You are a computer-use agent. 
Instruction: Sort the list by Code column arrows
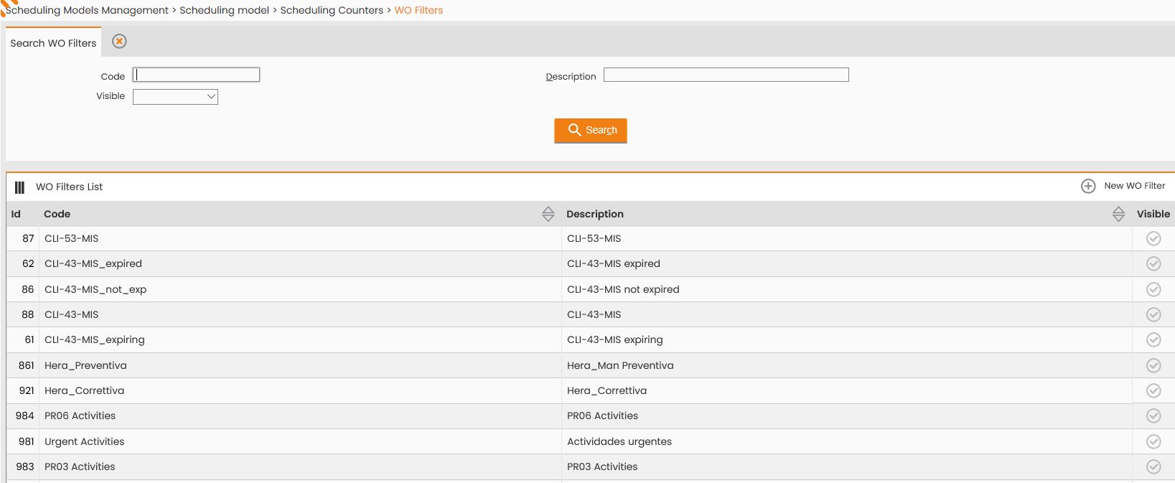pos(548,214)
